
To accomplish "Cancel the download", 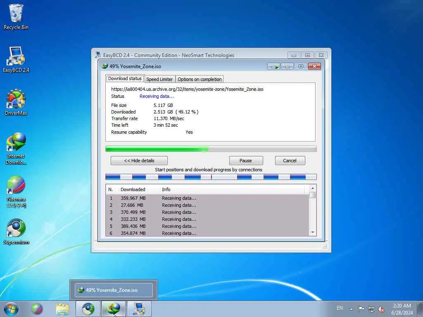I will tap(290, 161).
